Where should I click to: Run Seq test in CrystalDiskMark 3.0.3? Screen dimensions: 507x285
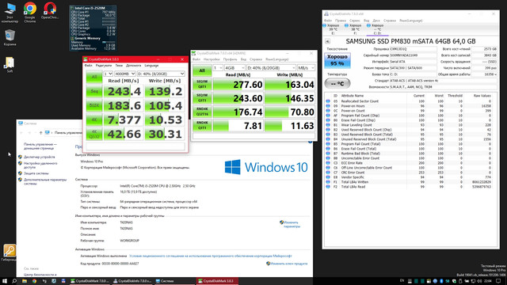(x=94, y=92)
